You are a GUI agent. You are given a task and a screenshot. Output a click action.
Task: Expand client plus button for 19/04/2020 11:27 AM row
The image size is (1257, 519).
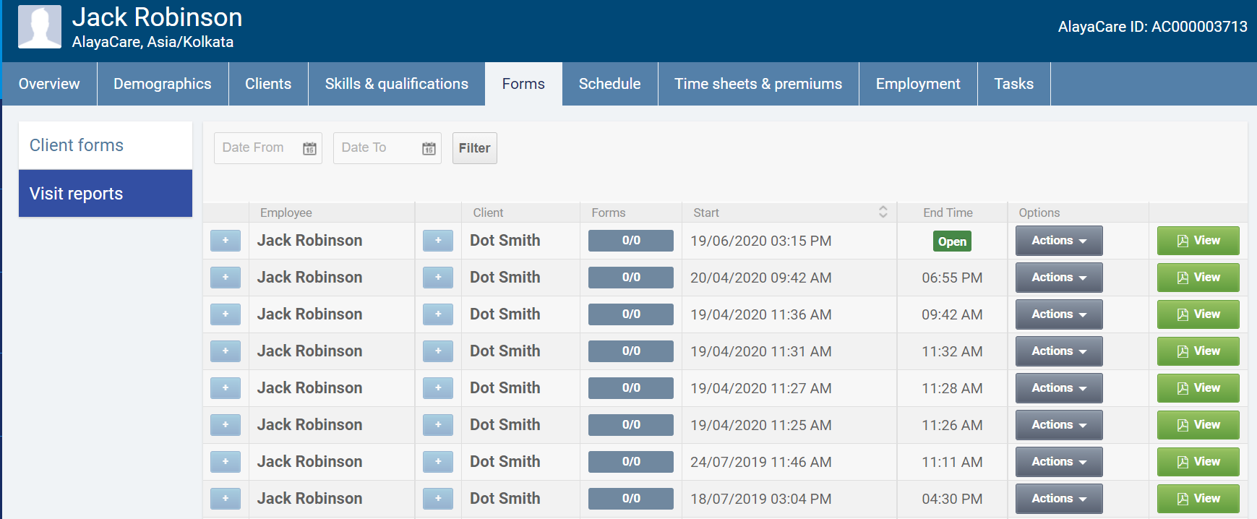(x=438, y=388)
